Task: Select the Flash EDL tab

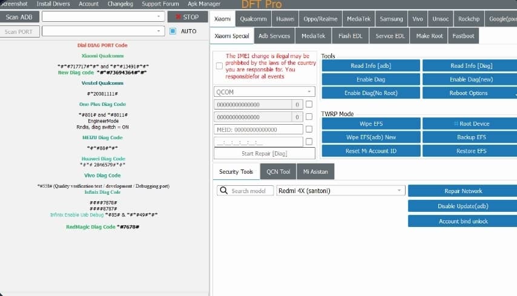Action: (351, 36)
